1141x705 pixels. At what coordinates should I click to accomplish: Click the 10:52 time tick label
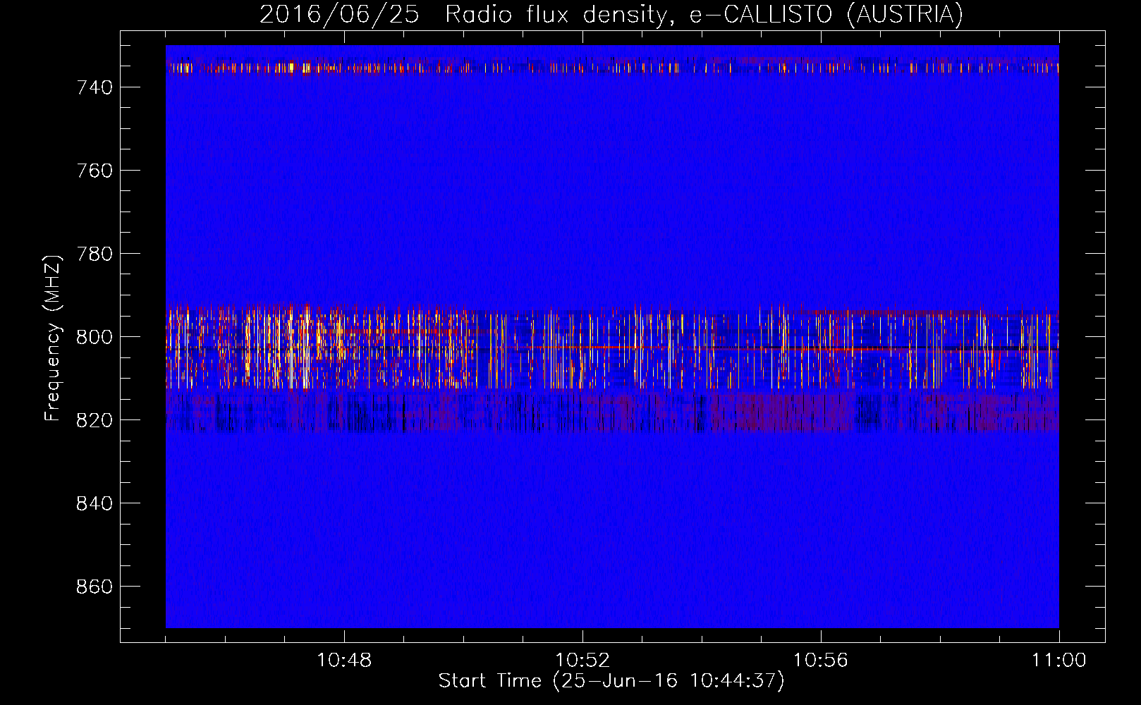(582, 661)
